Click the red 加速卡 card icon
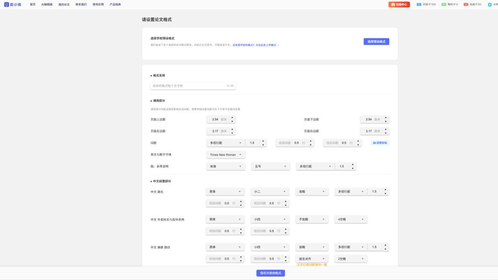This screenshot has width=498, height=280. coord(465,5)
